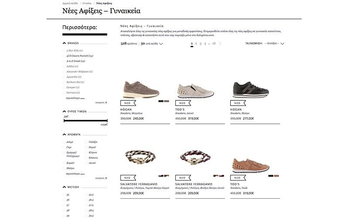Image resolution: width=349 pixels, height=218 pixels.
Task: Go to page 2 of results
Action: click(x=196, y=44)
